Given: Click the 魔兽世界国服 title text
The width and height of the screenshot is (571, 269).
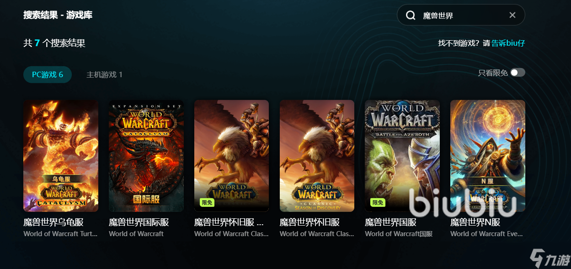Looking at the screenshot, I should [x=390, y=222].
